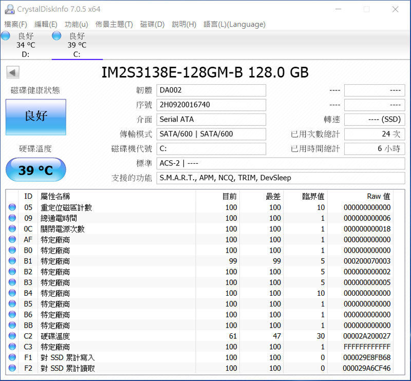
Task: Open the 語言(L)(Language) menu
Action: coord(234,24)
